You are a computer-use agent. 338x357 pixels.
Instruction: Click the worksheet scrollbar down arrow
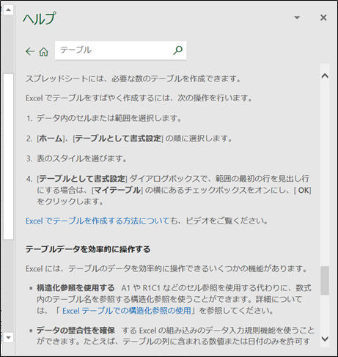pos(9,338)
